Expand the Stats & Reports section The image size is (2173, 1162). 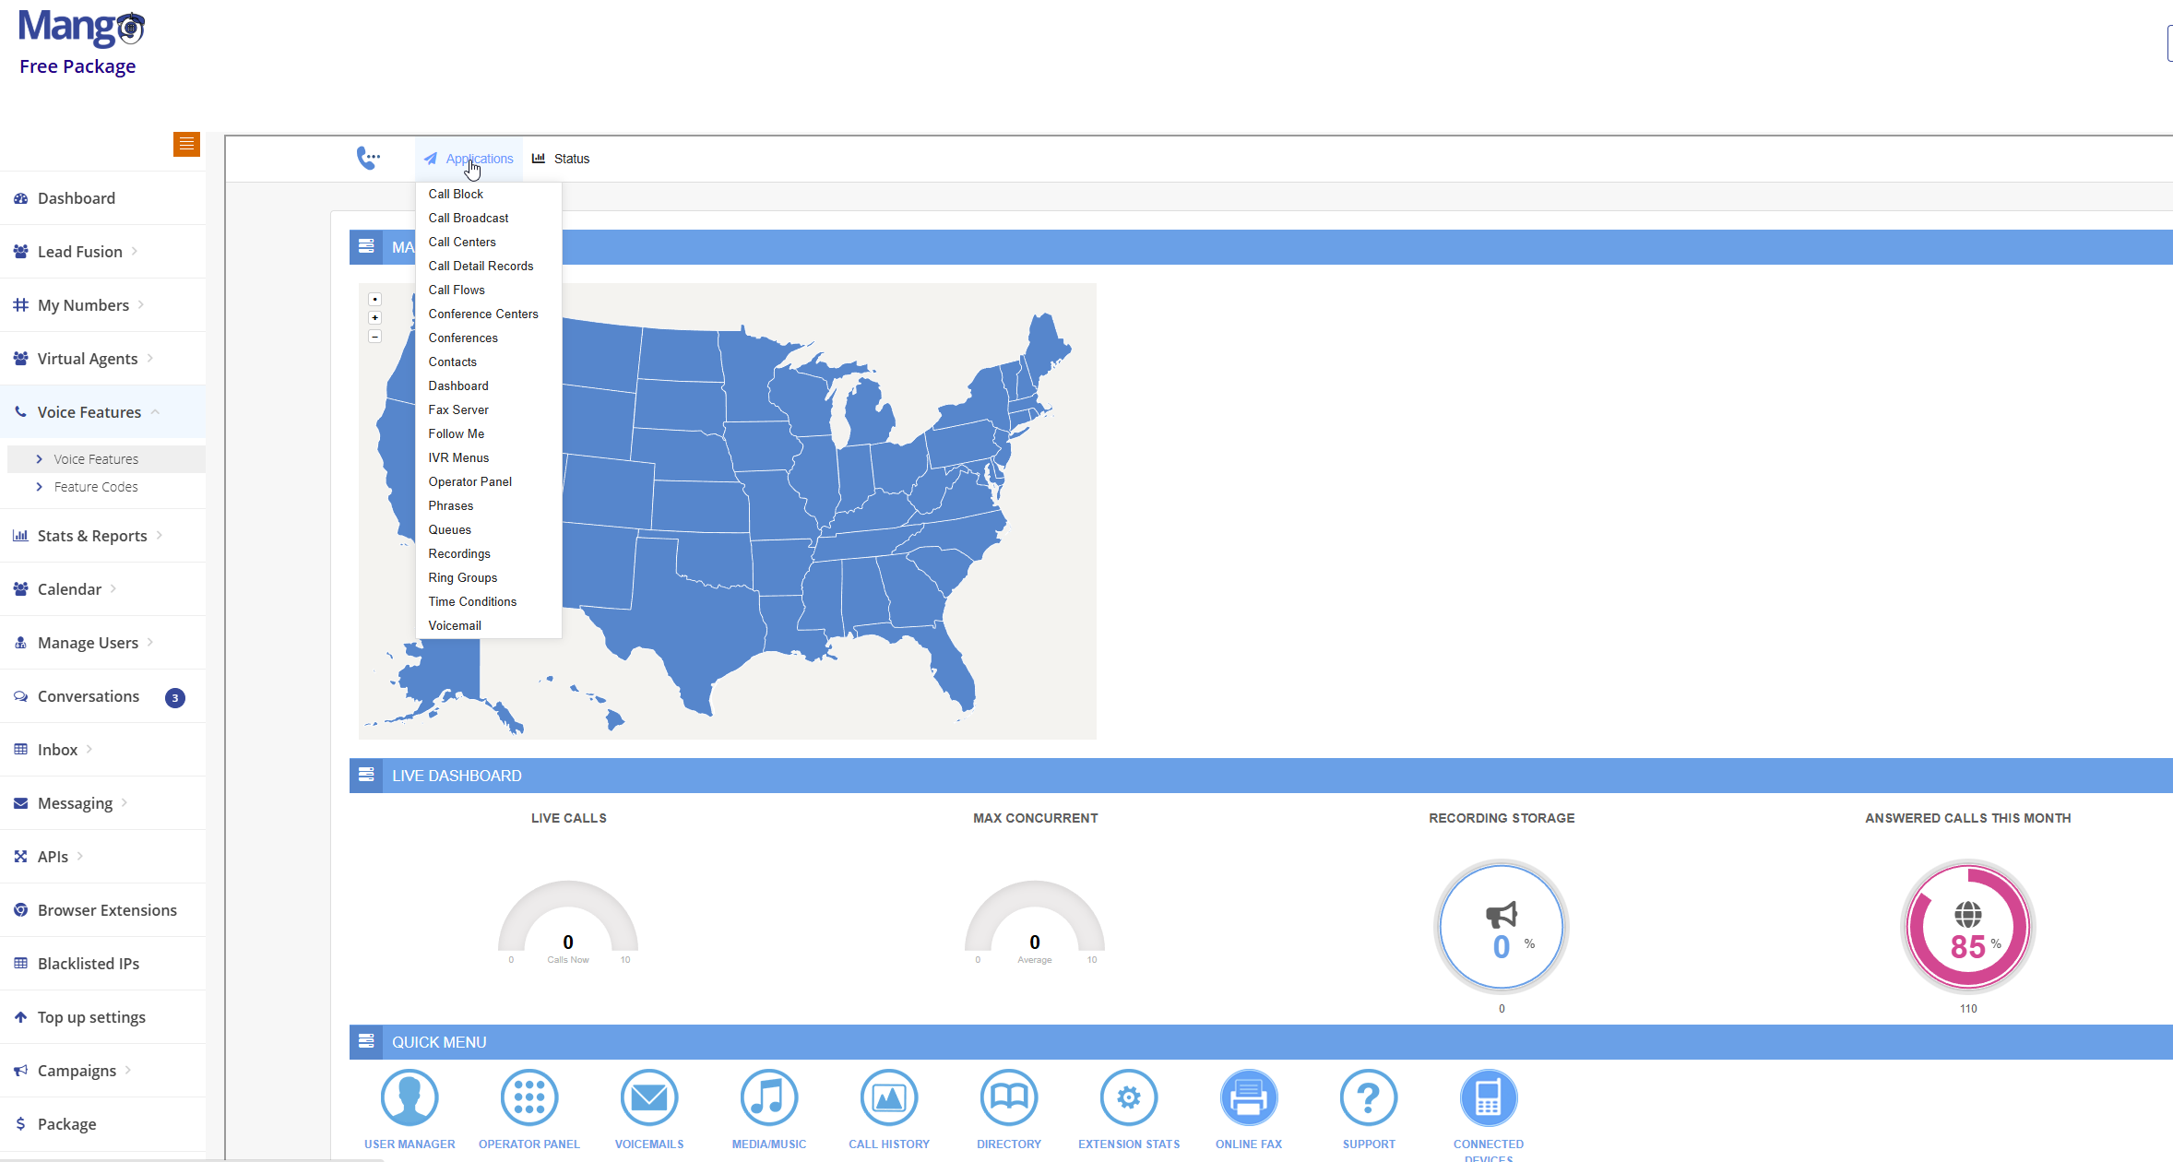click(x=92, y=535)
